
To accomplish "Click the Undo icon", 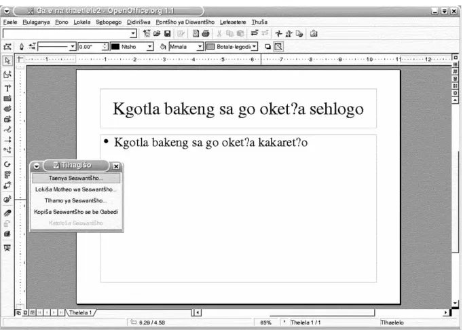I will [254, 33].
